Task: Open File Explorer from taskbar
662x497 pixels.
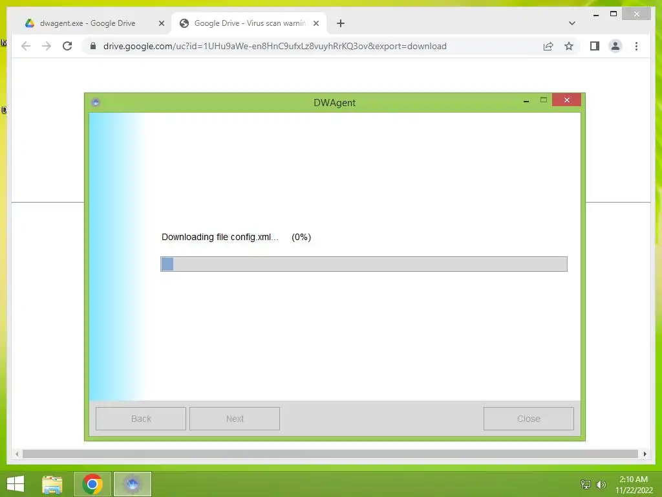Action: click(52, 484)
